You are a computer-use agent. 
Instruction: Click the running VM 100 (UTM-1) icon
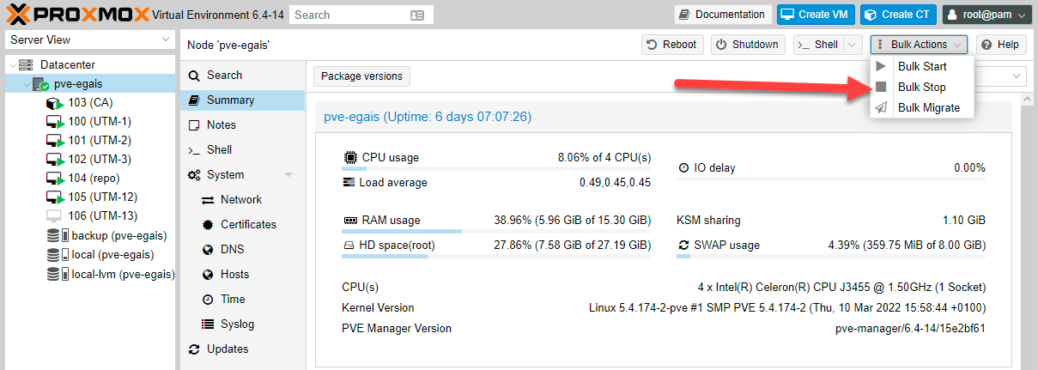[54, 122]
